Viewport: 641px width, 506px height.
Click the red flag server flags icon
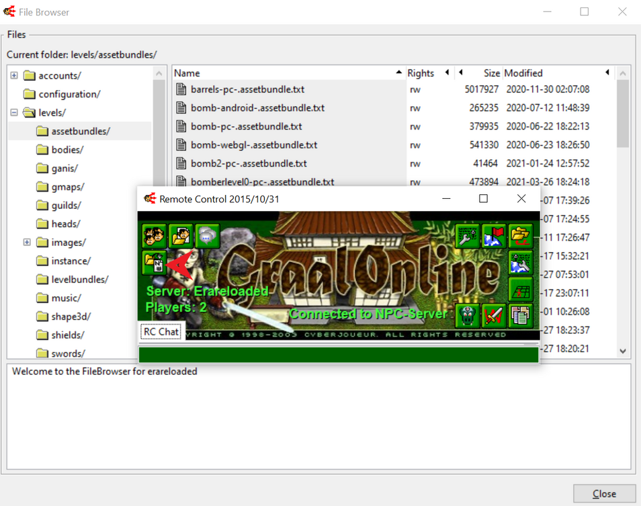[494, 237]
